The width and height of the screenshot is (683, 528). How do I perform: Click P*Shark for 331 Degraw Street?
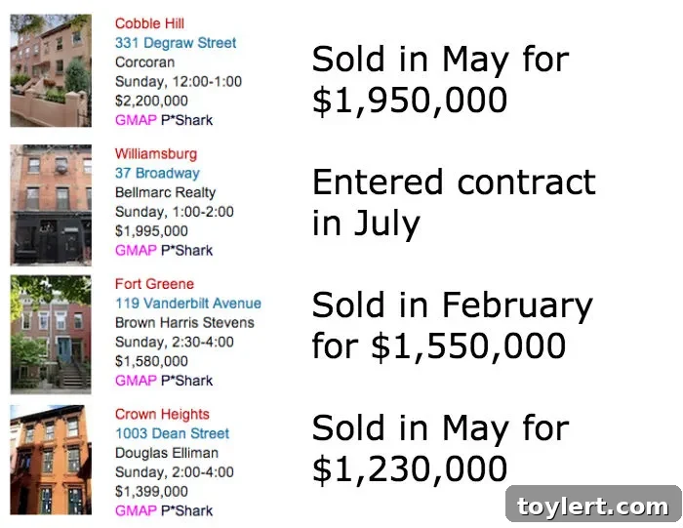coord(187,120)
